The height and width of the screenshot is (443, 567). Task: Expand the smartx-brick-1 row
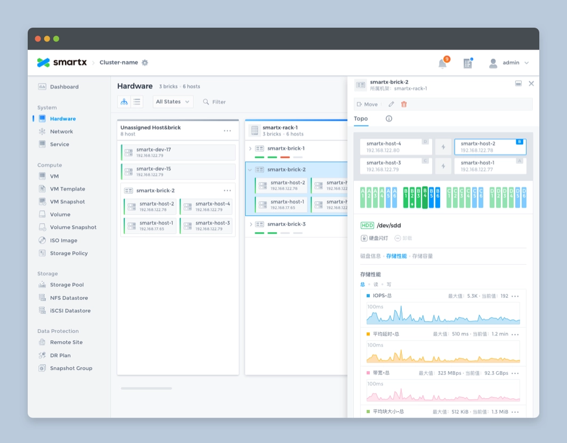click(x=250, y=149)
